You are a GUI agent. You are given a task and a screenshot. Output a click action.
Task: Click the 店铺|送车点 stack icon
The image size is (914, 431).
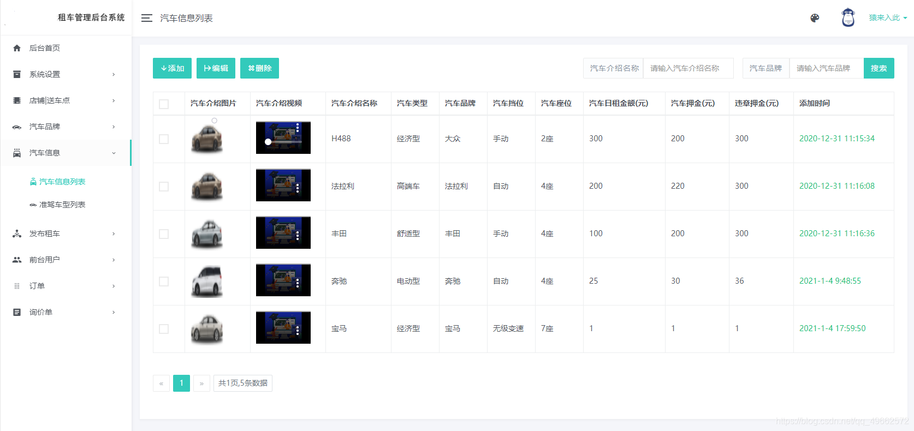click(x=17, y=100)
